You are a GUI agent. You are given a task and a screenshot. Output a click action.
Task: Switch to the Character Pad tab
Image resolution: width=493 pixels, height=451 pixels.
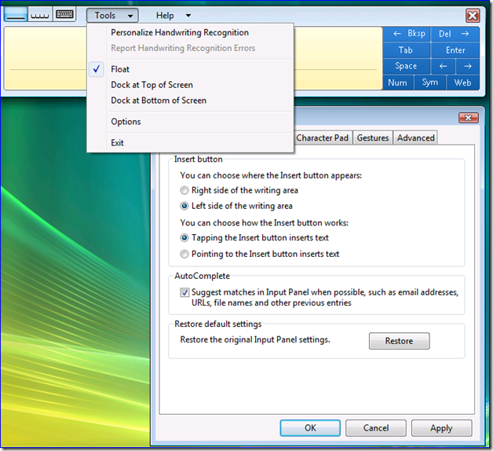click(323, 137)
